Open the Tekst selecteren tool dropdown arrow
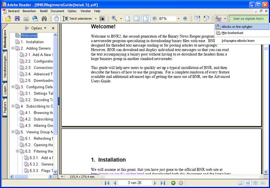Image resolution: width=270 pixels, height=188 pixels. (96, 18)
